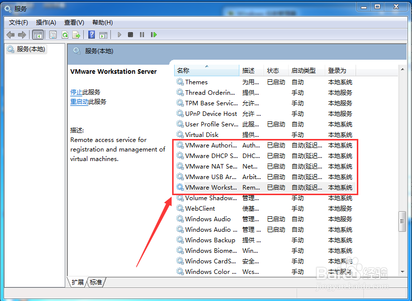Click the Pause Service toolbar icon
This screenshot has height=301, width=412.
click(x=141, y=35)
